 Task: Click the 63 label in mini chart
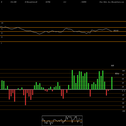click(81, 122)
